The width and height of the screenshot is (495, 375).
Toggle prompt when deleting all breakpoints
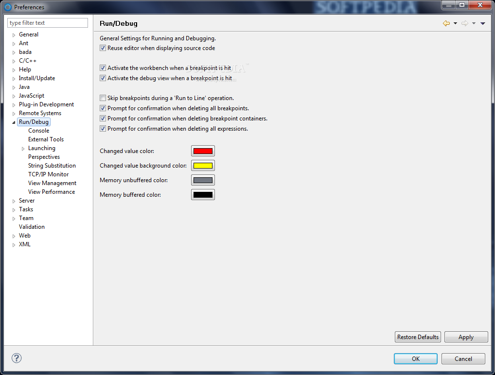pyautogui.click(x=103, y=108)
